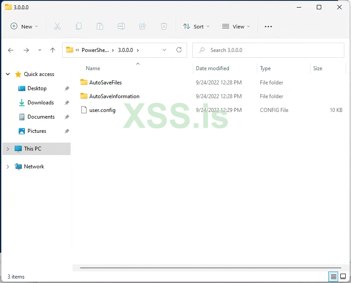Refresh the current folder view
Screen dimensions: 351x283
[179, 50]
